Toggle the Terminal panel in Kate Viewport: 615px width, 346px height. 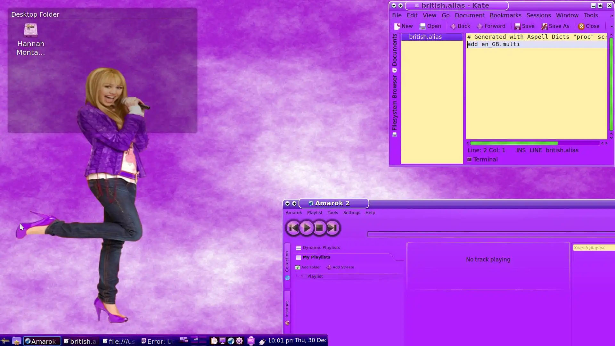[x=482, y=160]
